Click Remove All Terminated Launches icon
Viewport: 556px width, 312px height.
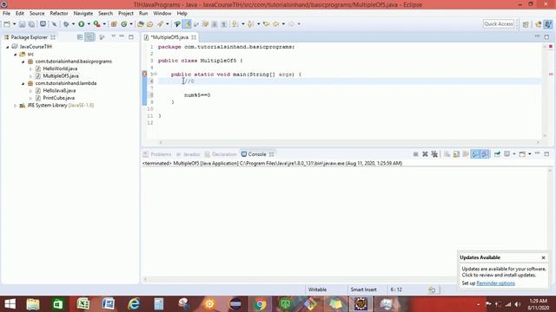tap(434, 154)
